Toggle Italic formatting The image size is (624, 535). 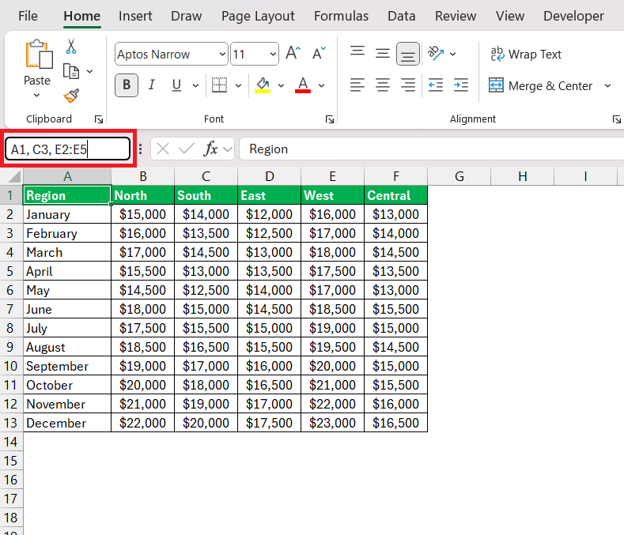tap(152, 85)
